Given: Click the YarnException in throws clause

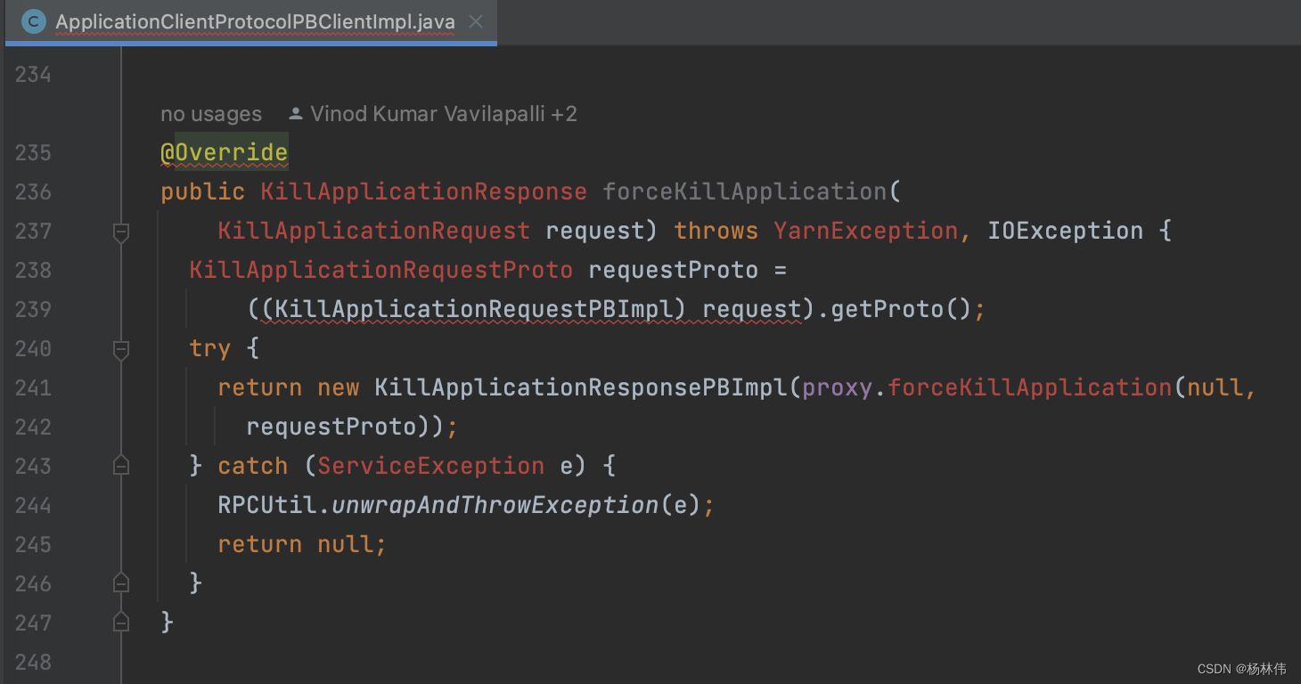Looking at the screenshot, I should click(866, 231).
